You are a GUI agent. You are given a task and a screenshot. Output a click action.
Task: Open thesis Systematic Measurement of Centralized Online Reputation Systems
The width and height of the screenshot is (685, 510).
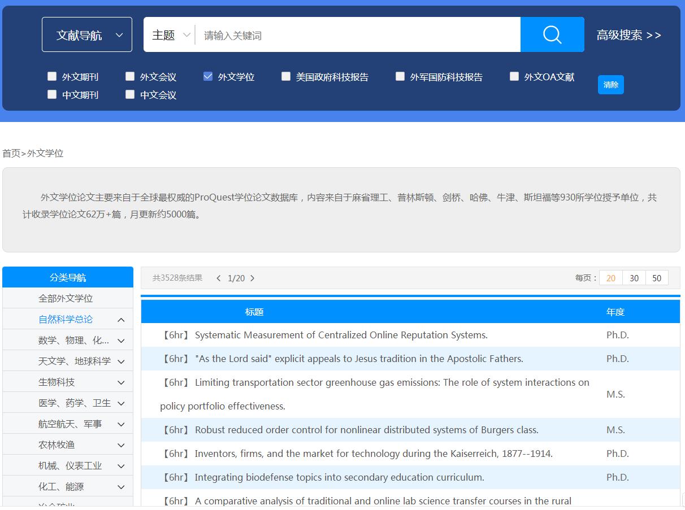coord(341,335)
